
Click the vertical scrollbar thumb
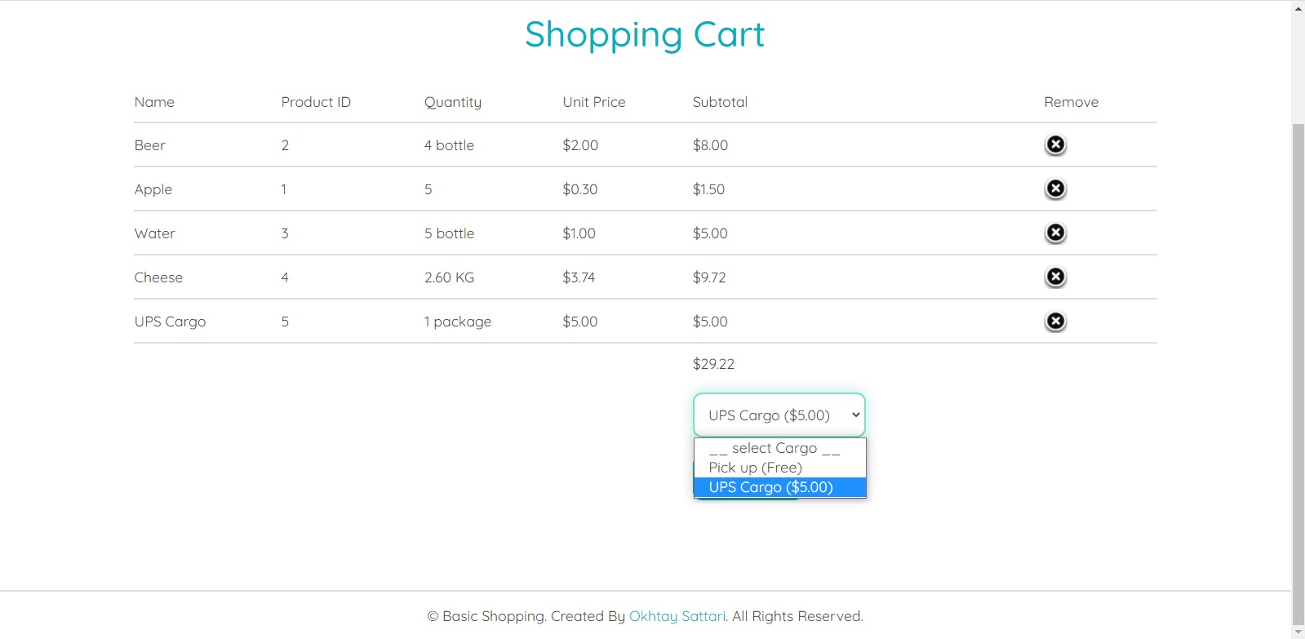pyautogui.click(x=1298, y=367)
